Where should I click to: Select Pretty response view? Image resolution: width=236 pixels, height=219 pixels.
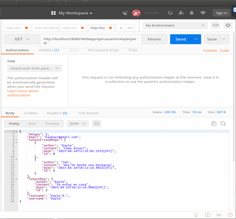click(14, 124)
